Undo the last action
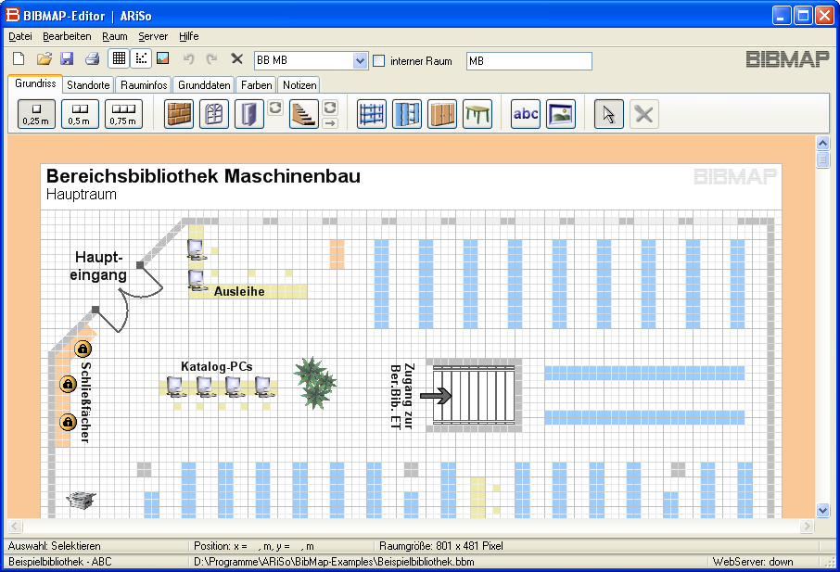Image resolution: width=840 pixels, height=572 pixels. click(x=188, y=59)
